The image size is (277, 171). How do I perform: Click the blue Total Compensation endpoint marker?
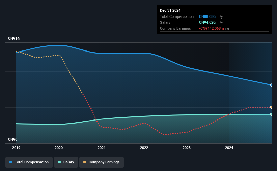[x=271, y=85]
